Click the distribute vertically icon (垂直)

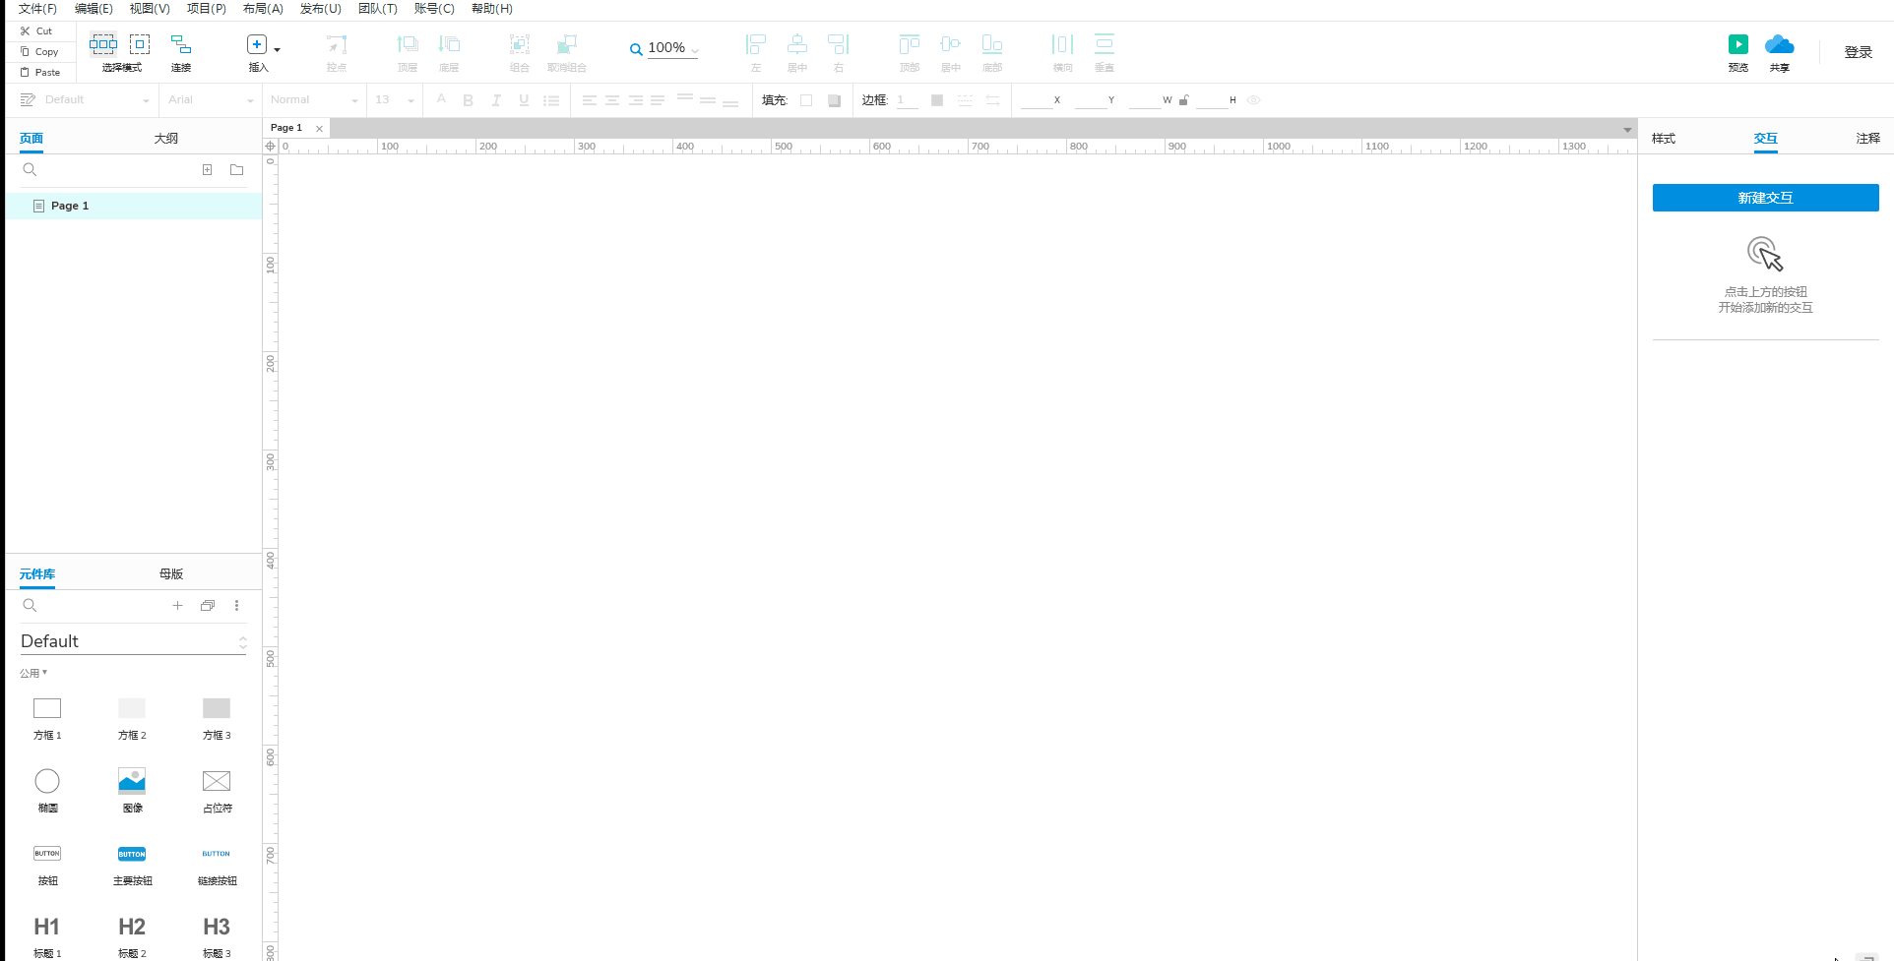coord(1105,45)
